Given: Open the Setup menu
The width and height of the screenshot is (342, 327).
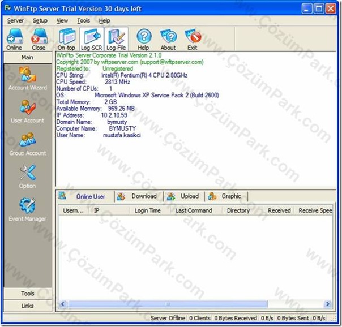Looking at the screenshot, I should click(40, 21).
